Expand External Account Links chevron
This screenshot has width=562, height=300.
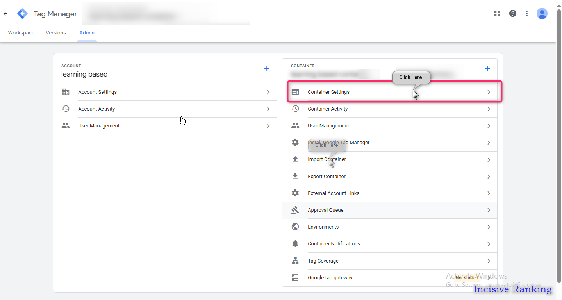[x=489, y=193]
